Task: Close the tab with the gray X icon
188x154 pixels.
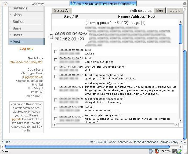Action: tap(185, 4)
